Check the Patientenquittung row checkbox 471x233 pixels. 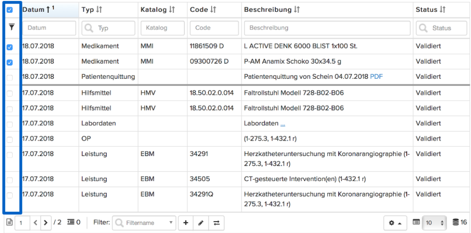(10, 78)
